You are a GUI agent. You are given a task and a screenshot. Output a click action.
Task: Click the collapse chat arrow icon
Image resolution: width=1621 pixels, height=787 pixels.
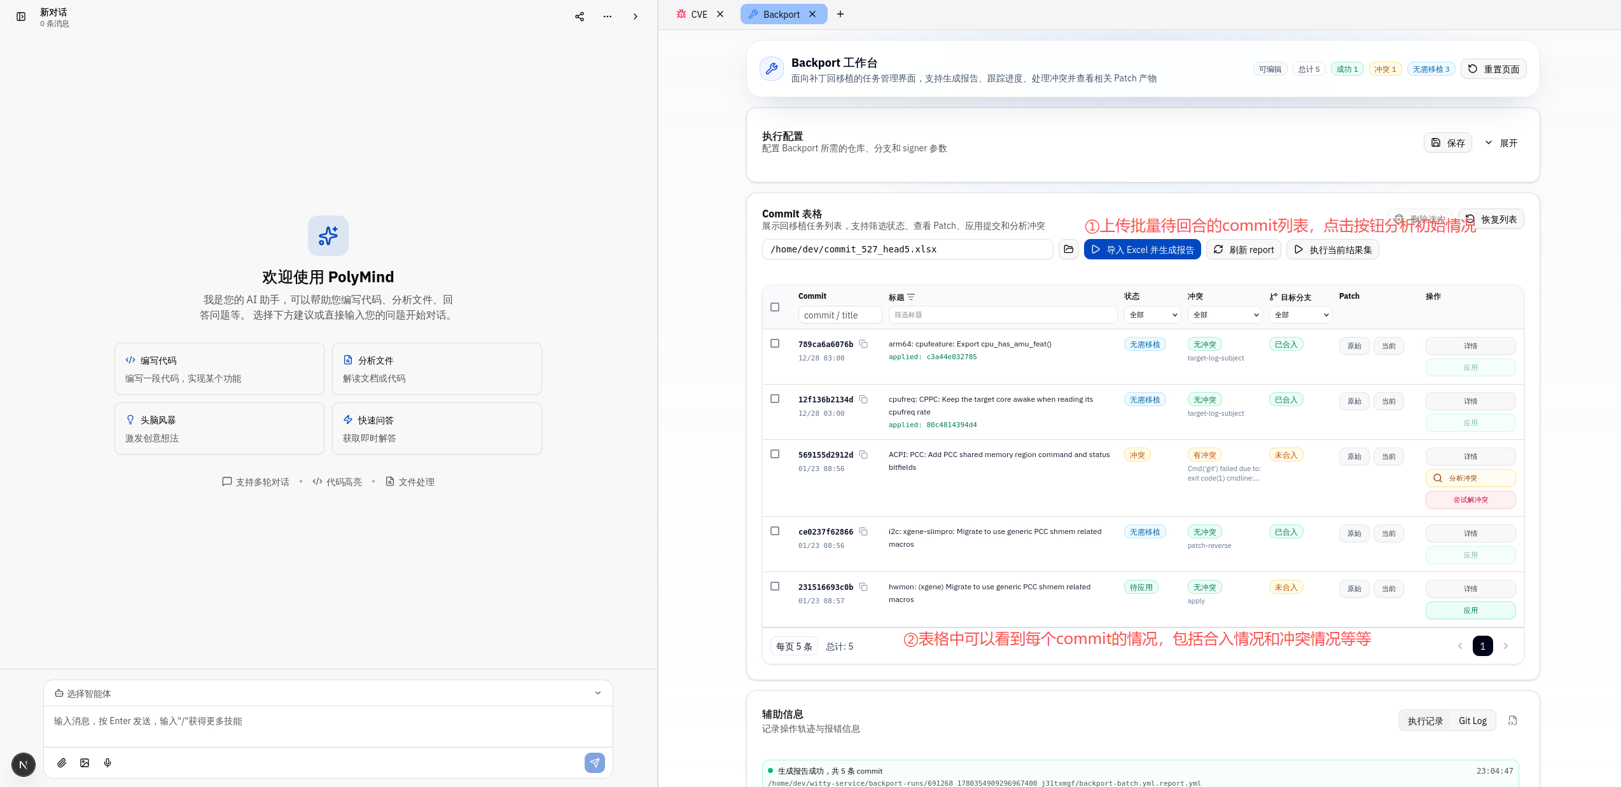[635, 17]
